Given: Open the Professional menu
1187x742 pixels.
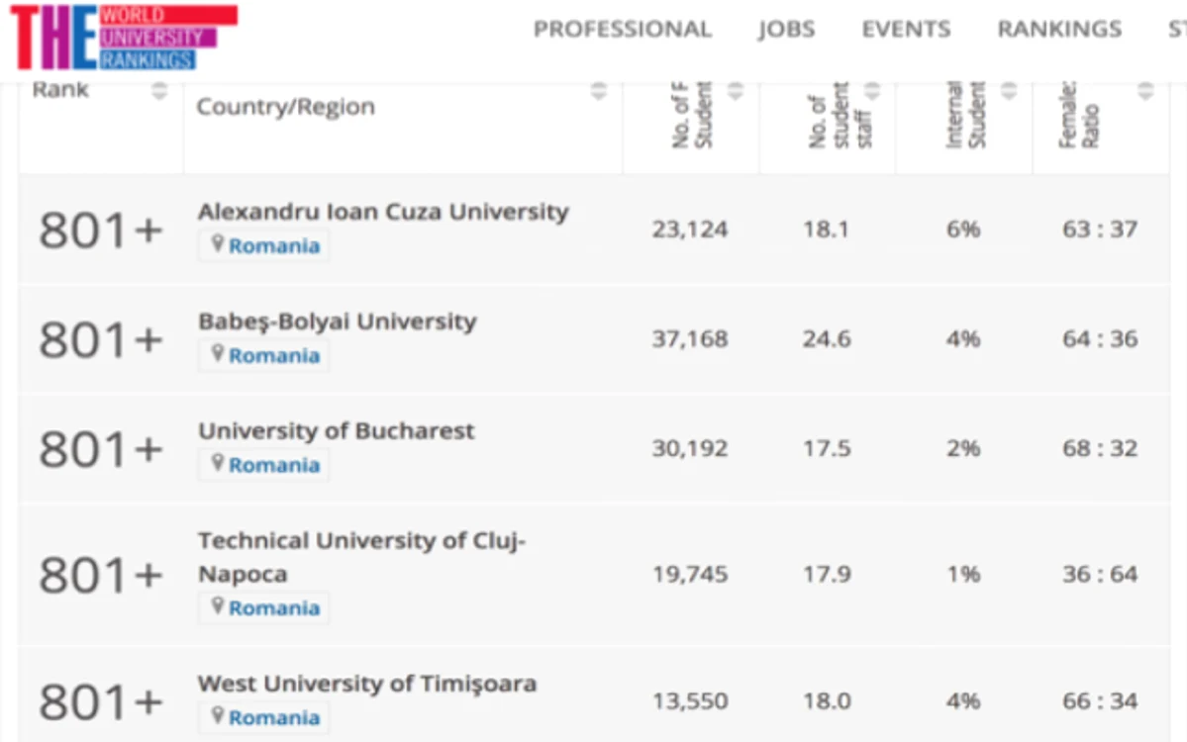Looking at the screenshot, I should pyautogui.click(x=623, y=29).
